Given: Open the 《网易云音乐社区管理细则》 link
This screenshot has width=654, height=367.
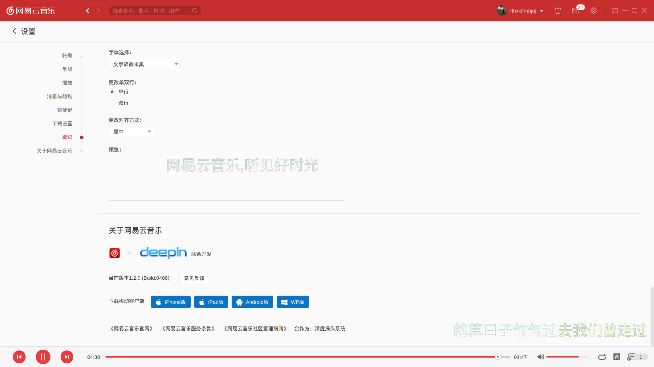Looking at the screenshot, I should 255,329.
